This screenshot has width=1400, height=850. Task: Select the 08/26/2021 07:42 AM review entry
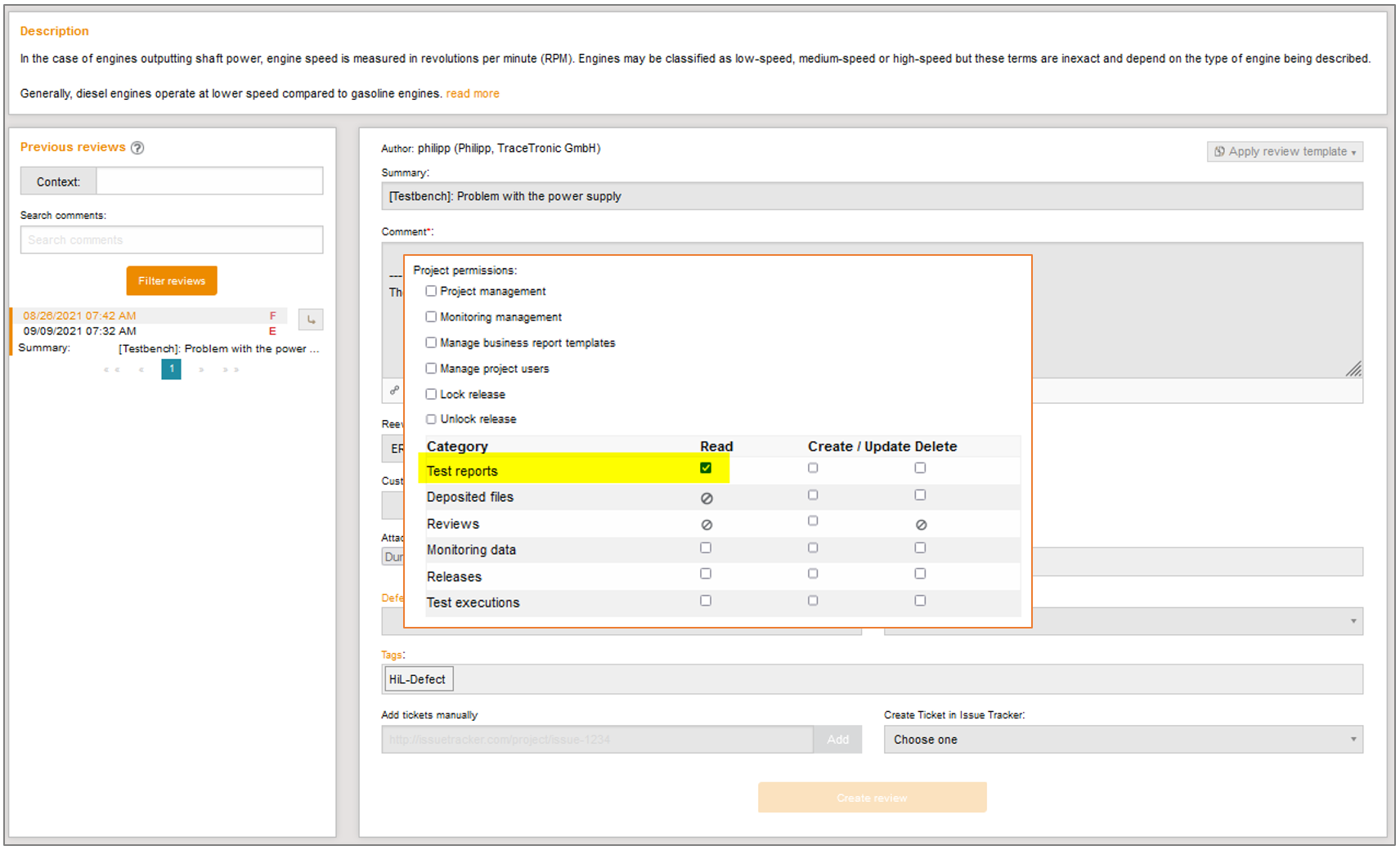(80, 315)
